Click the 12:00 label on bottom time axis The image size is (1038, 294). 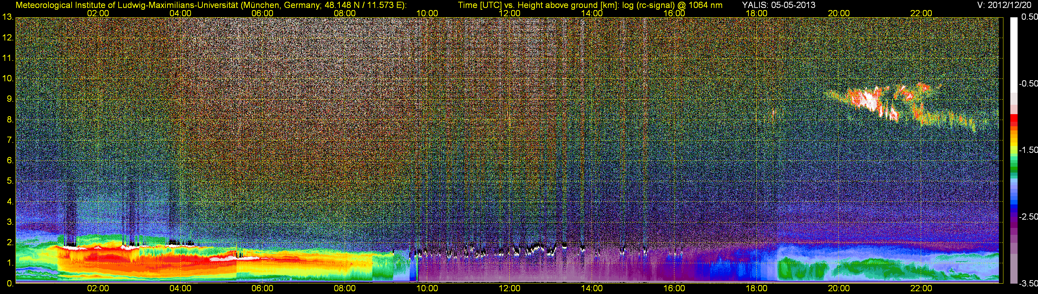pyautogui.click(x=509, y=288)
